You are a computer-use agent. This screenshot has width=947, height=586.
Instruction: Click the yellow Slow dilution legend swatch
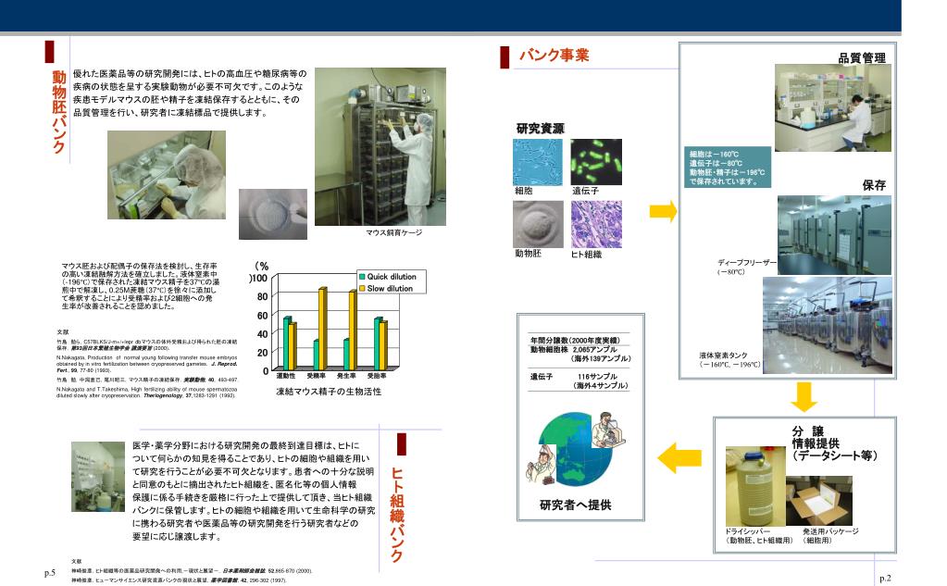pyautogui.click(x=362, y=289)
